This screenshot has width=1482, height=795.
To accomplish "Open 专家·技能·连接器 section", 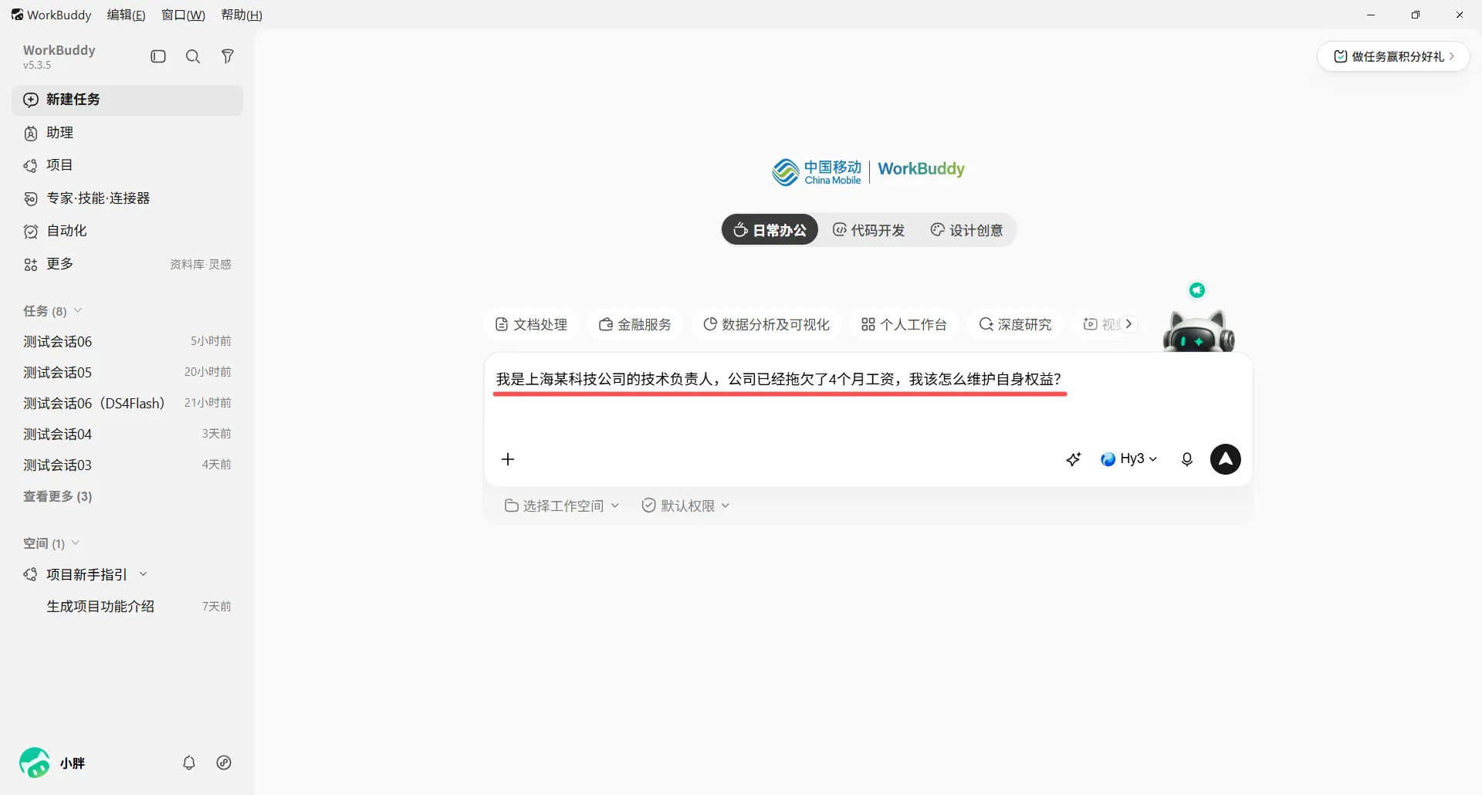I will click(127, 198).
